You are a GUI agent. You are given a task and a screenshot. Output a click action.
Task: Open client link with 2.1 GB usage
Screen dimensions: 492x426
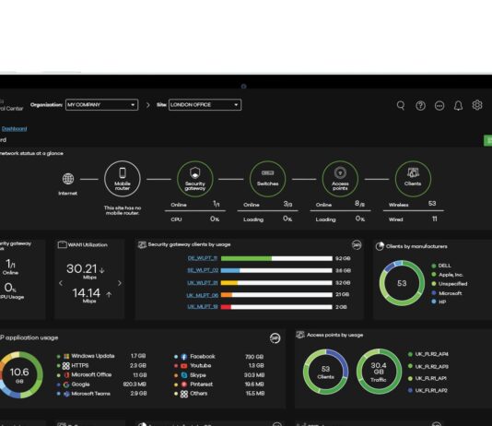pyautogui.click(x=202, y=295)
